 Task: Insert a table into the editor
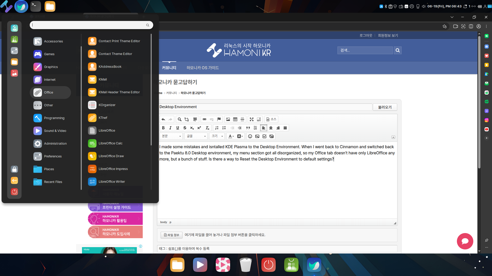[x=235, y=119]
